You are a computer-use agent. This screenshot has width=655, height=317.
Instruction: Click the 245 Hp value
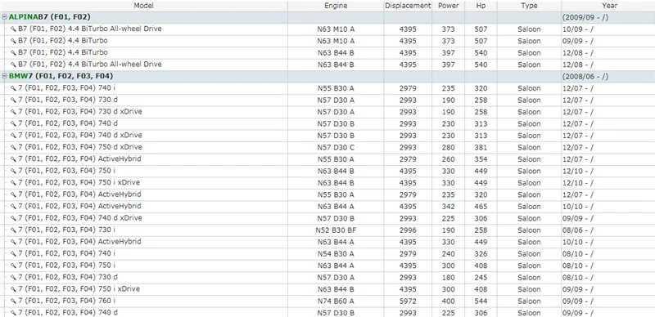pos(481,278)
